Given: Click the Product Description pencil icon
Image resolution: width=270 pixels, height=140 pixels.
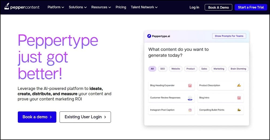Looking at the screenshot, I should coord(239,85).
